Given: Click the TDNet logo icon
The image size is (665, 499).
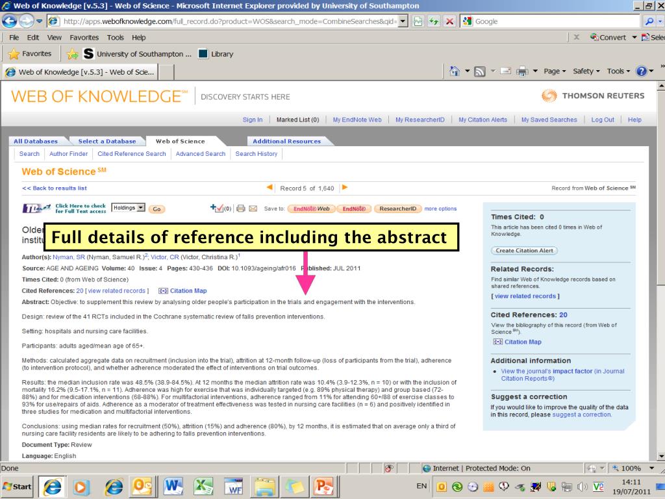Looking at the screenshot, I should (x=36, y=209).
